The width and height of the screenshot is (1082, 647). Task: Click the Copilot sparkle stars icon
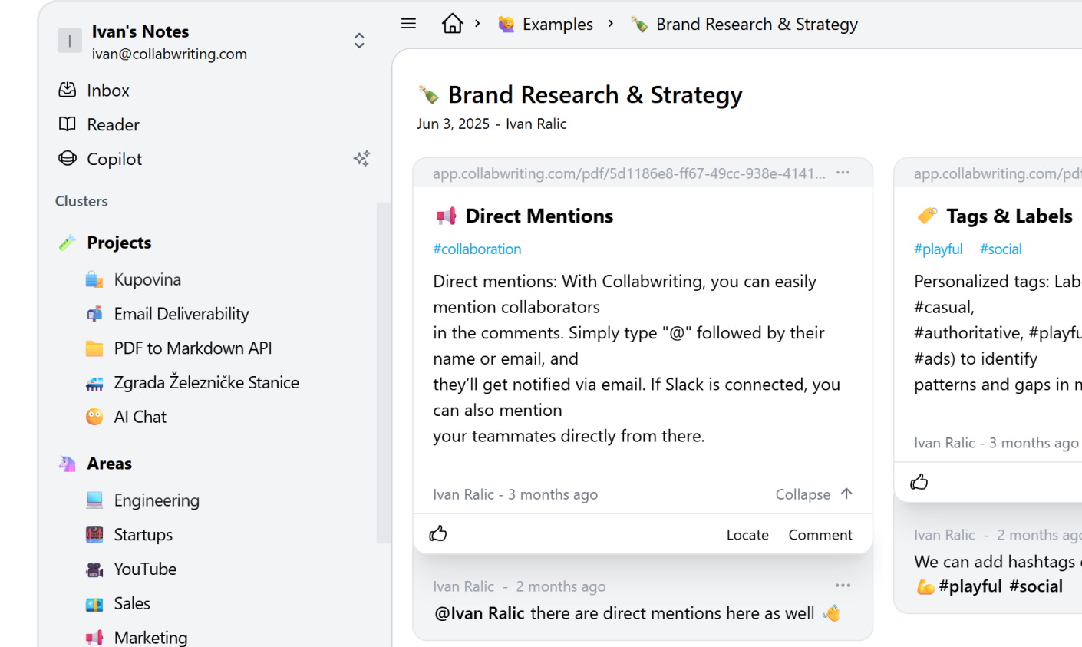[361, 158]
